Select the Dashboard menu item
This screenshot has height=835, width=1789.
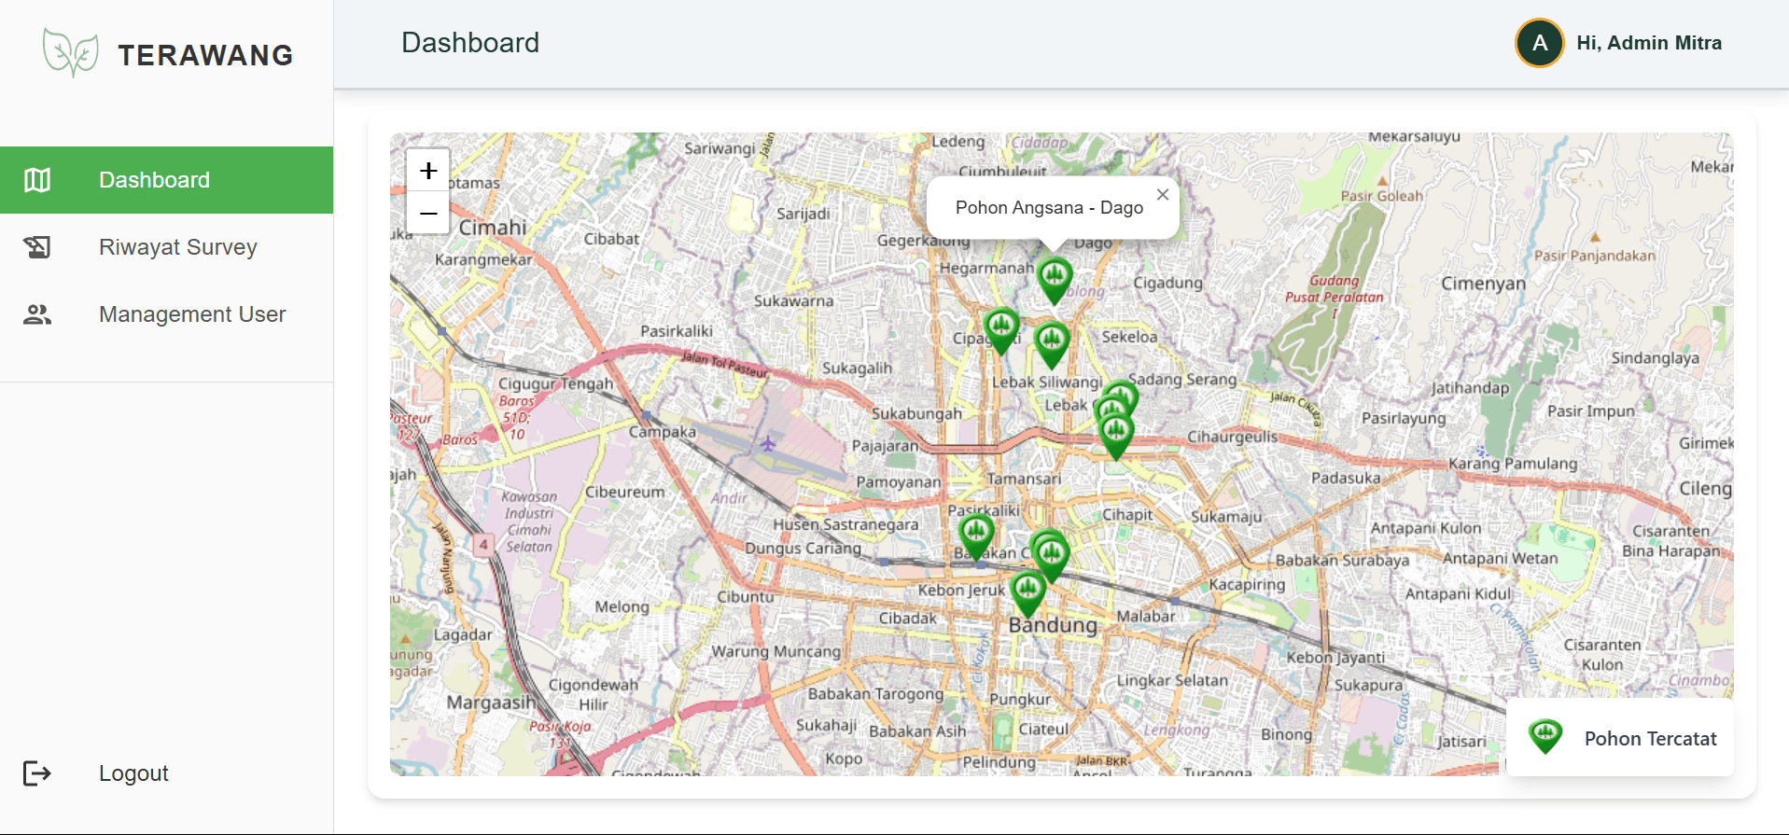pos(154,180)
